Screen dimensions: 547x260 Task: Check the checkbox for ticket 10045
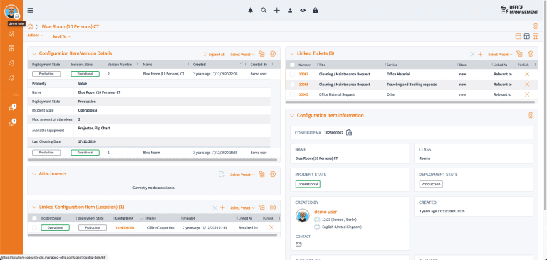(292, 94)
